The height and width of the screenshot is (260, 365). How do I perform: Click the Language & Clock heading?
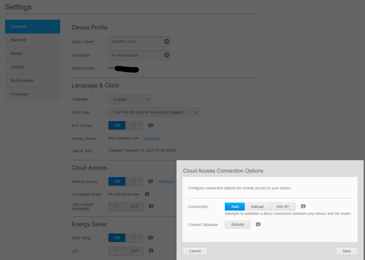[95, 85]
